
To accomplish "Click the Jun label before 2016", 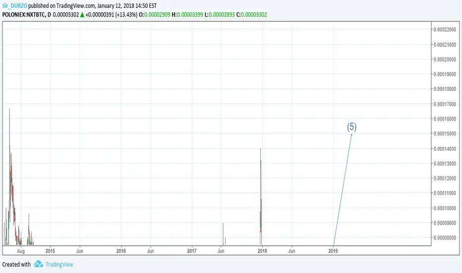I will (79, 251).
